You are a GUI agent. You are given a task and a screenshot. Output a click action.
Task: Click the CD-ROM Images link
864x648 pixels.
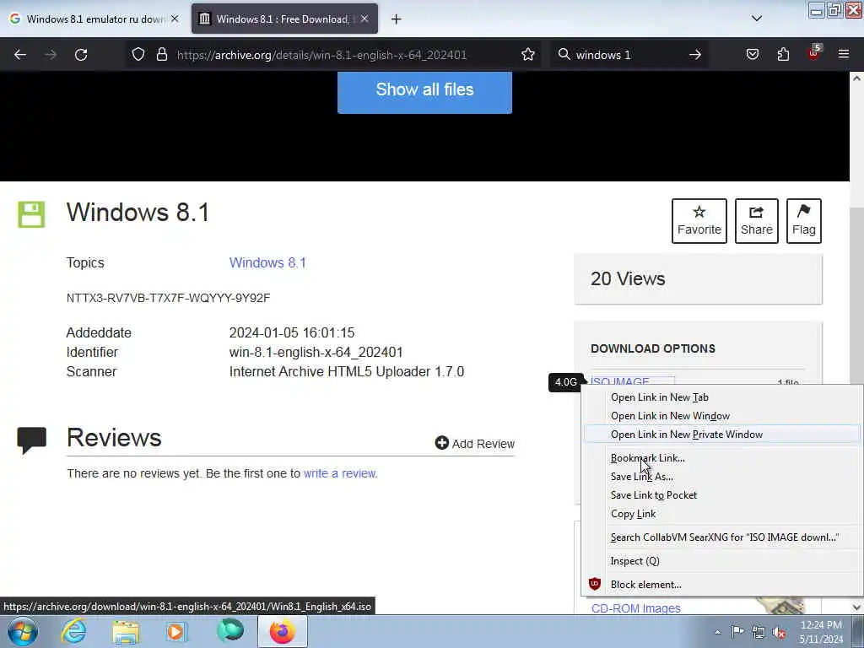pos(636,608)
